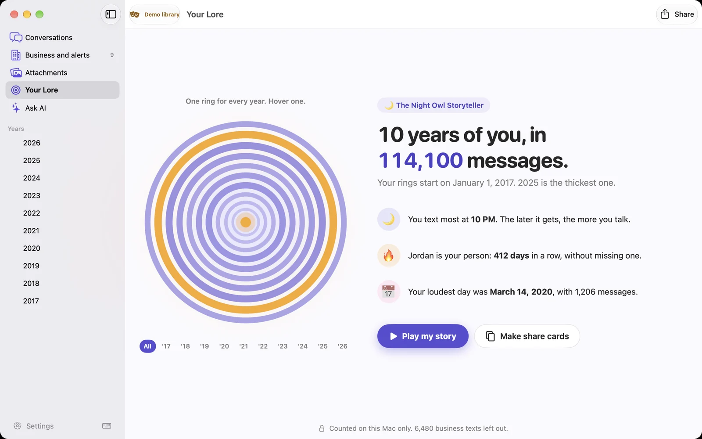Filter rings to '23
702x439 pixels.
point(283,346)
